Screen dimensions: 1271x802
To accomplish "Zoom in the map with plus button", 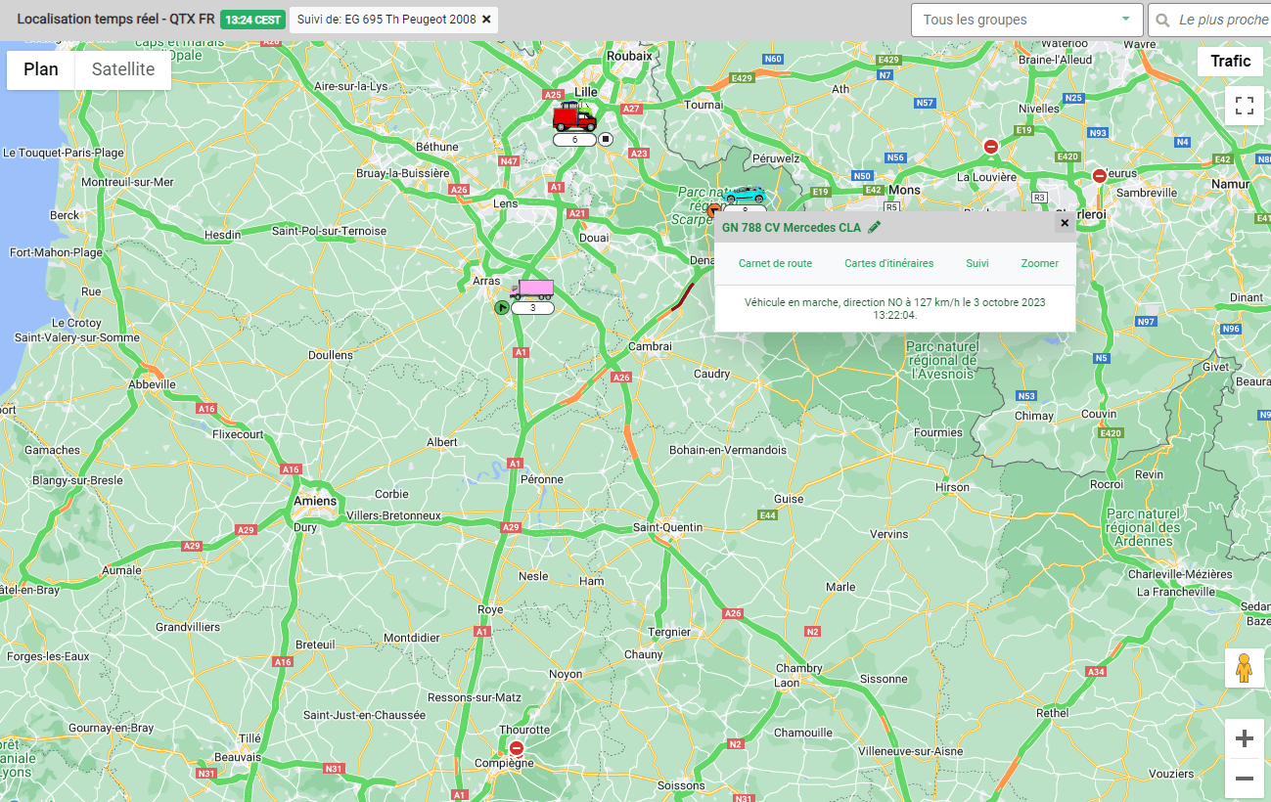I will pos(1245,738).
